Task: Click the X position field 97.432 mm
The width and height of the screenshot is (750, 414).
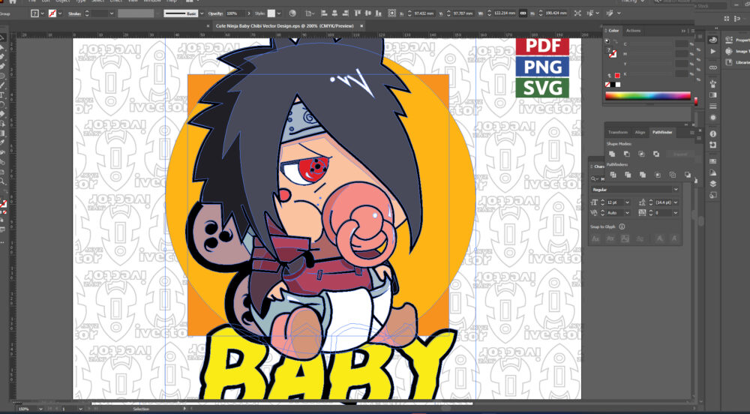Action: tap(424, 13)
